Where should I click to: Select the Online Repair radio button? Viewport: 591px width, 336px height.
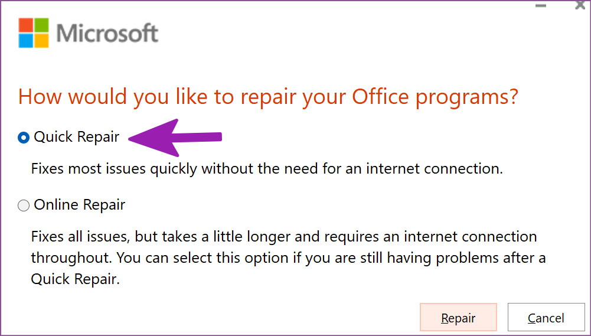coord(24,205)
